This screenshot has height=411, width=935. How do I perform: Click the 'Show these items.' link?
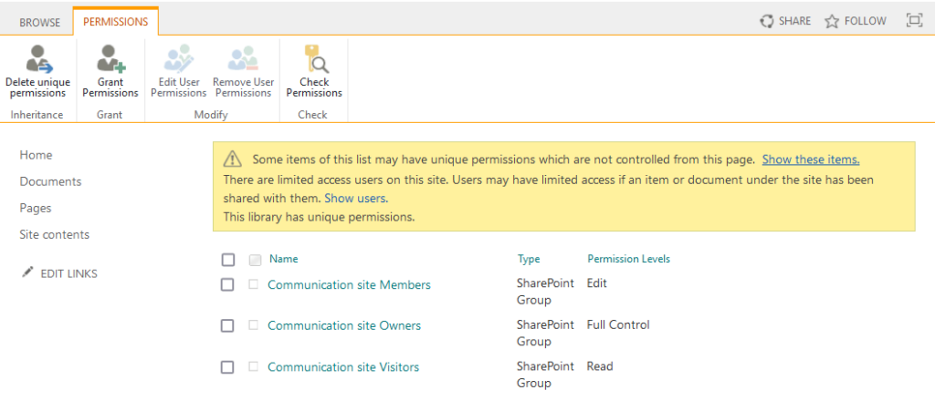(811, 159)
